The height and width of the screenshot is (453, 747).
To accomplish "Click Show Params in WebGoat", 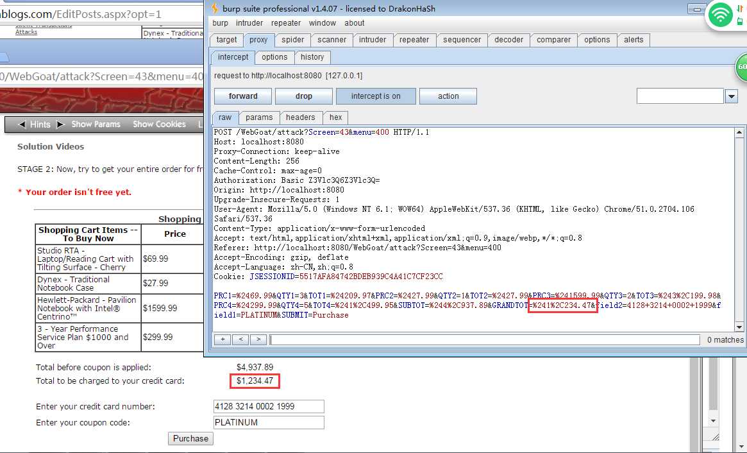I will (96, 124).
